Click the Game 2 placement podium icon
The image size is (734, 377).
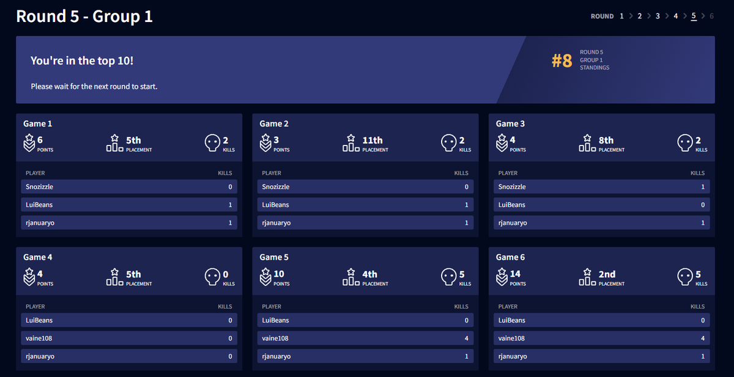[x=351, y=143]
